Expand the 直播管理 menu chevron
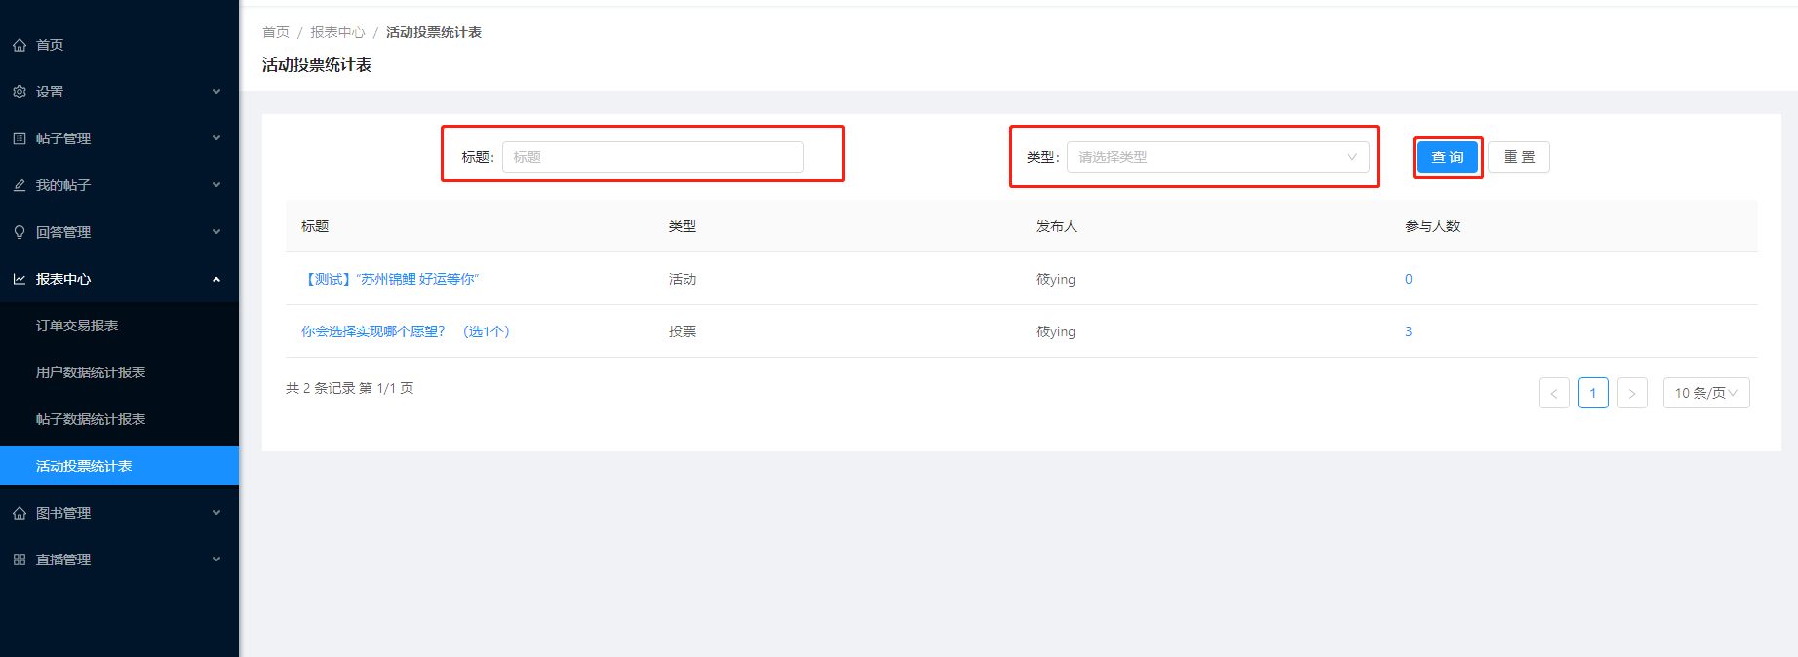1798x657 pixels. 216,560
